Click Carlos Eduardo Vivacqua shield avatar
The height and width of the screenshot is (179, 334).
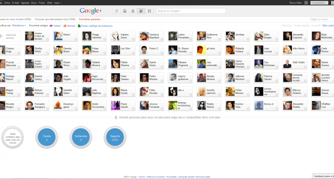[230, 64]
